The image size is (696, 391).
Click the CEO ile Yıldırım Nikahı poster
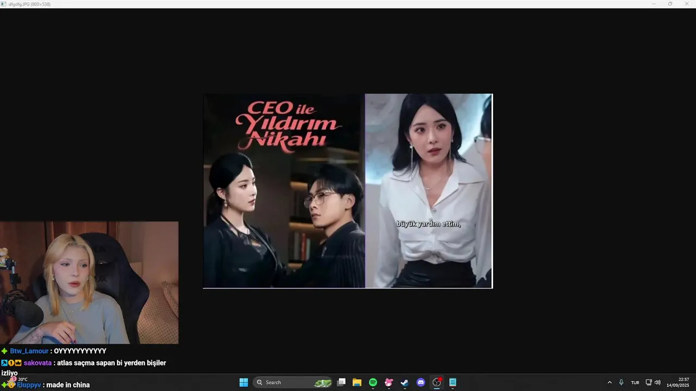pos(284,191)
